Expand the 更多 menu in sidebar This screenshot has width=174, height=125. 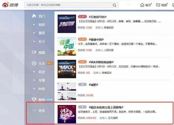[x=39, y=110]
